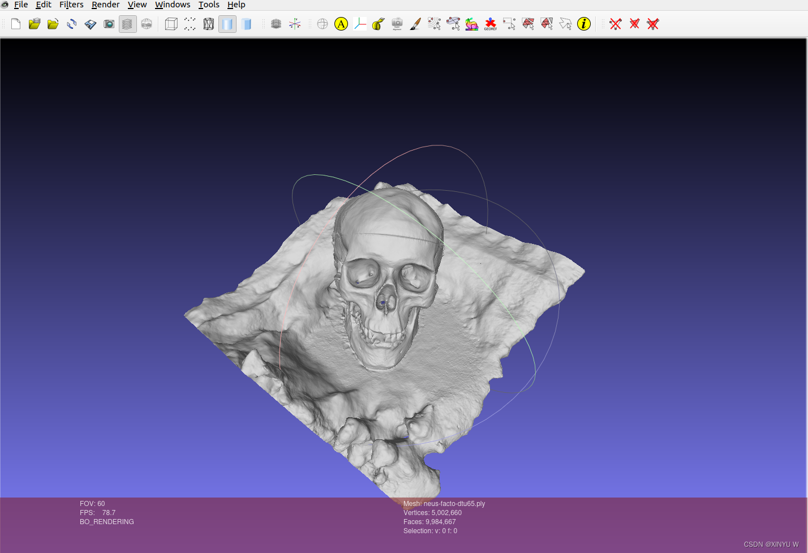
Task: Open the Tools menu
Action: 209,5
